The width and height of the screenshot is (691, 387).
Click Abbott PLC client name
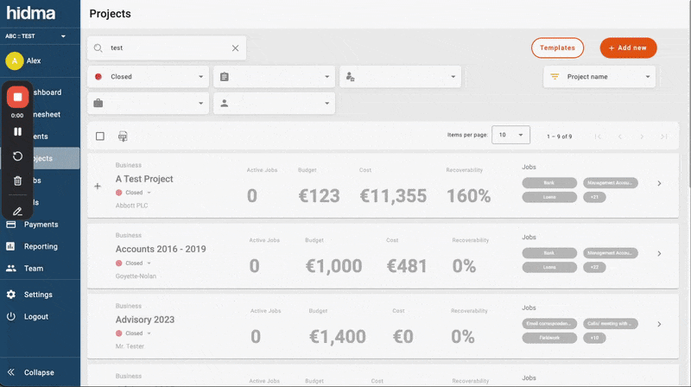pos(131,206)
